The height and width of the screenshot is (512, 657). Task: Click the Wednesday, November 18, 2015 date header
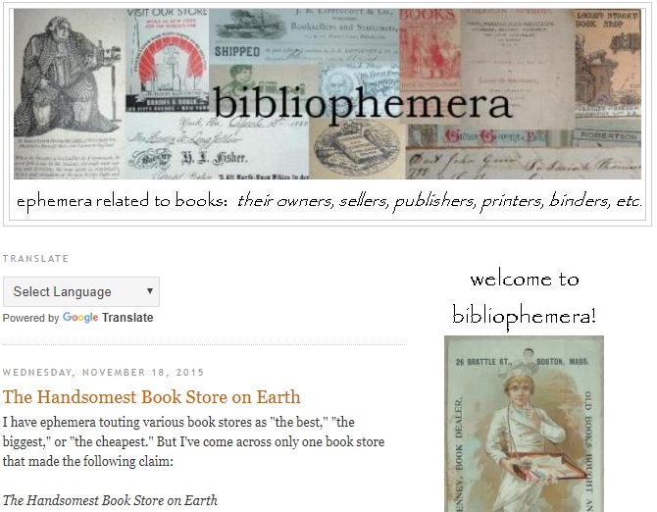click(x=103, y=372)
